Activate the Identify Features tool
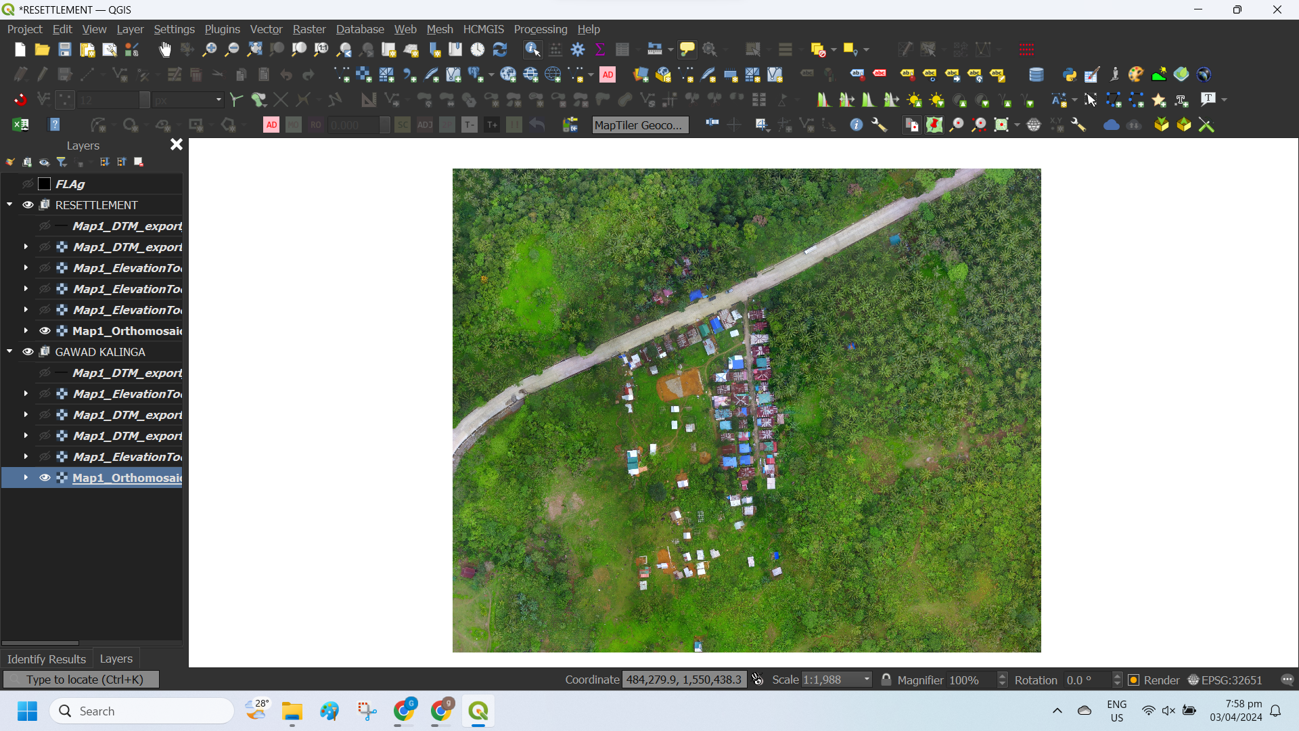Screen dimensions: 1299x731 pyautogui.click(x=532, y=49)
